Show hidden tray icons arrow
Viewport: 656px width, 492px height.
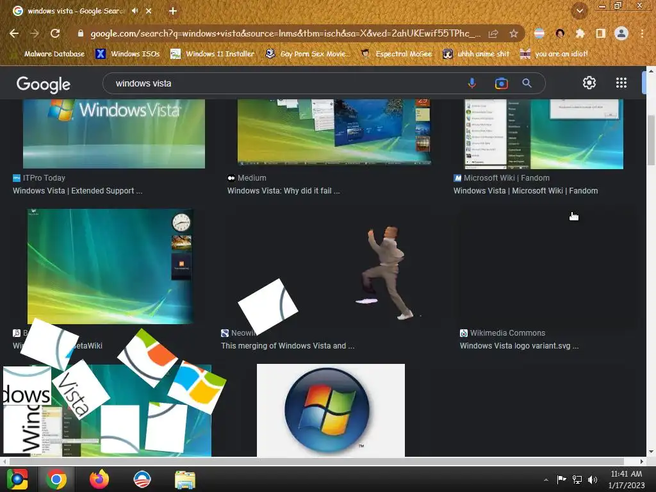[x=546, y=480]
